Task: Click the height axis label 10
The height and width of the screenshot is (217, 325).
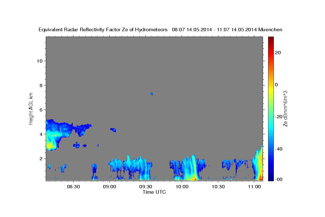Action: [x=39, y=61]
